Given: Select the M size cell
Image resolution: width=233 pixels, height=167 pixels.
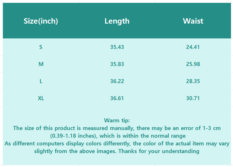Looking at the screenshot, I should [x=41, y=64].
